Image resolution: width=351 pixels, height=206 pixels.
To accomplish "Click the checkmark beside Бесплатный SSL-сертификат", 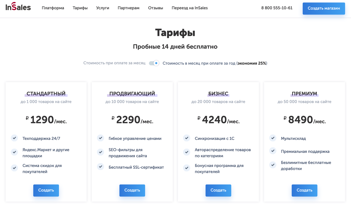I will point(101,167).
